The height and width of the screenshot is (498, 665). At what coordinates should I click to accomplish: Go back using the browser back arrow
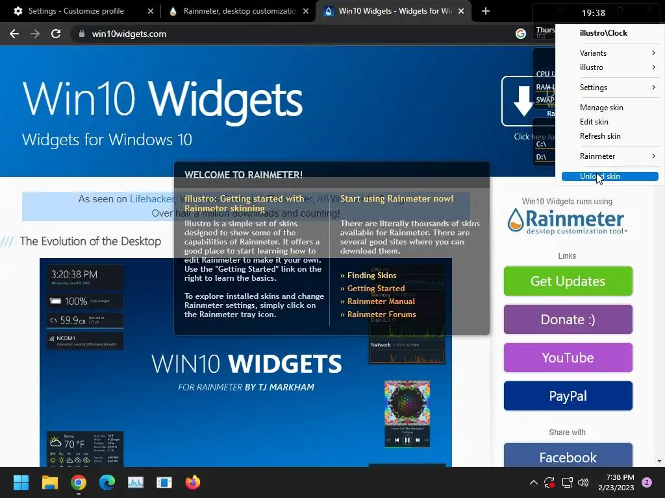pos(14,34)
